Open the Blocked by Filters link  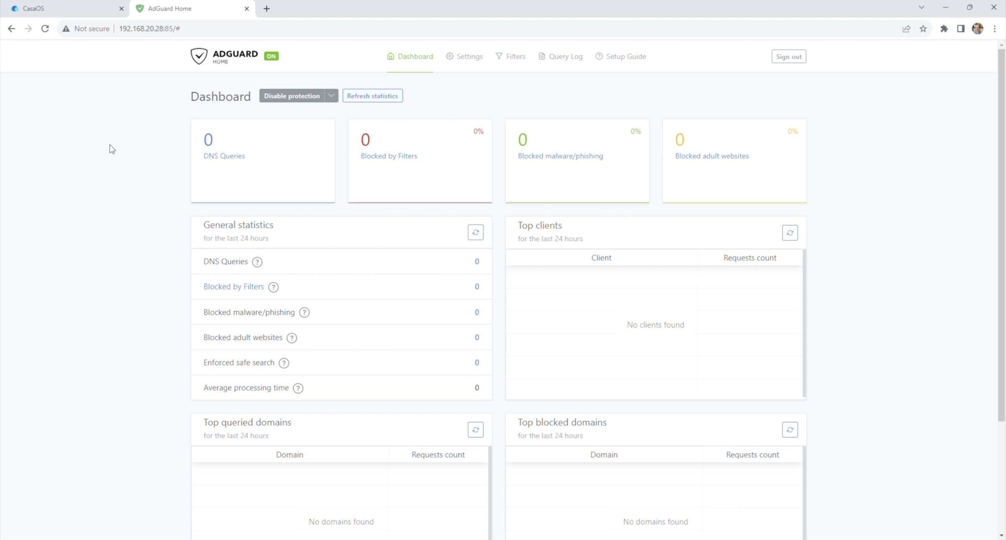(x=233, y=287)
